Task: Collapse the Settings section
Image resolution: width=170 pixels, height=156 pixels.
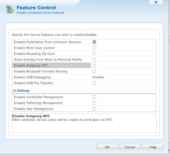Action: (14, 91)
